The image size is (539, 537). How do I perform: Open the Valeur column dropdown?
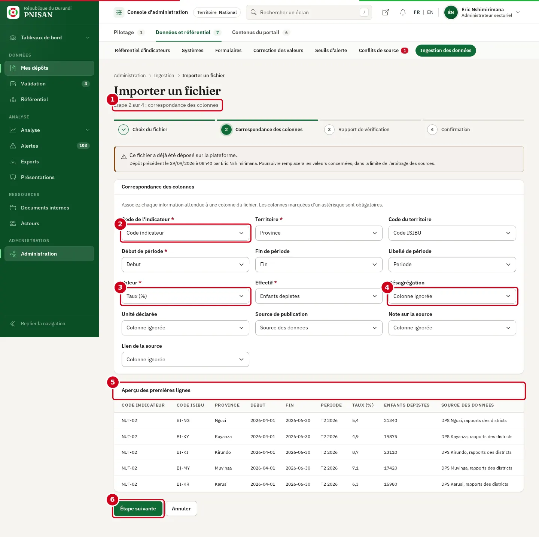coord(185,296)
